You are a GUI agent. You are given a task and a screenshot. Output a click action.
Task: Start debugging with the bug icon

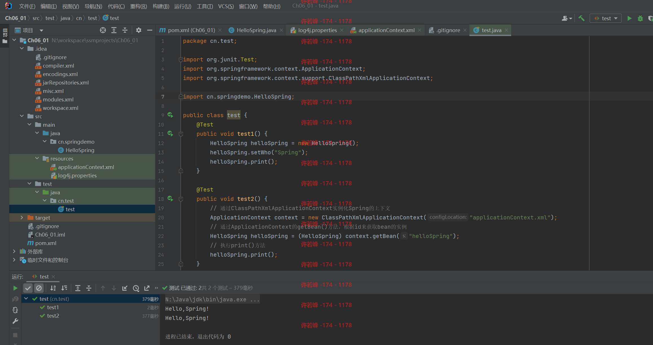click(x=640, y=18)
